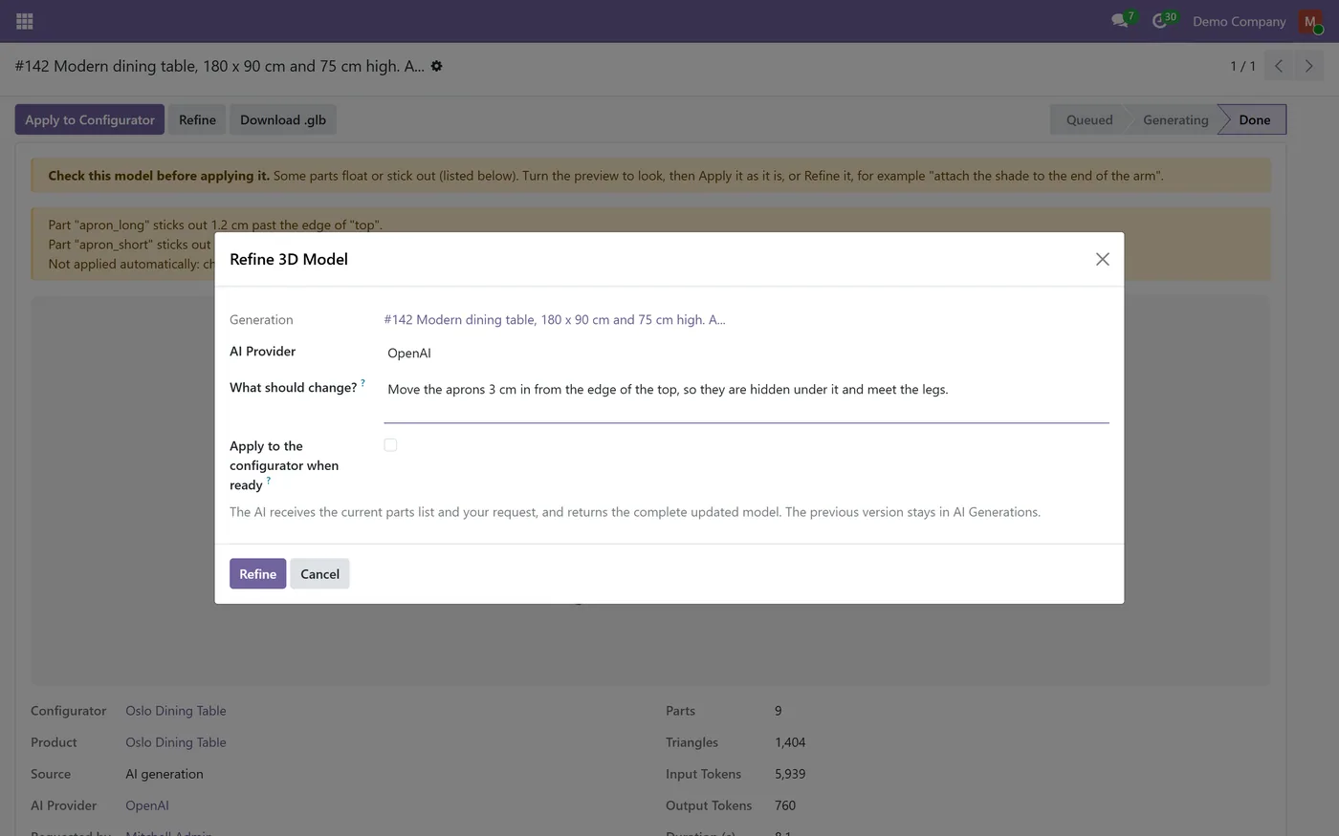Click the Output Tokens value 760
Screen dimensions: 1339x836
(x=785, y=805)
